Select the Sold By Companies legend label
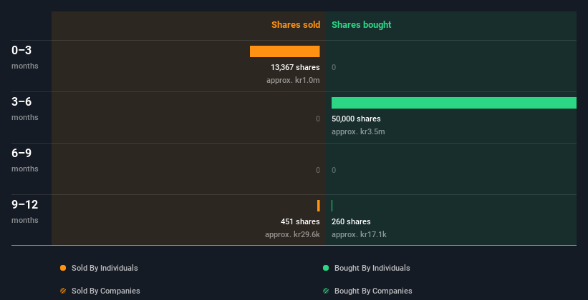This screenshot has height=300, width=588. click(106, 291)
